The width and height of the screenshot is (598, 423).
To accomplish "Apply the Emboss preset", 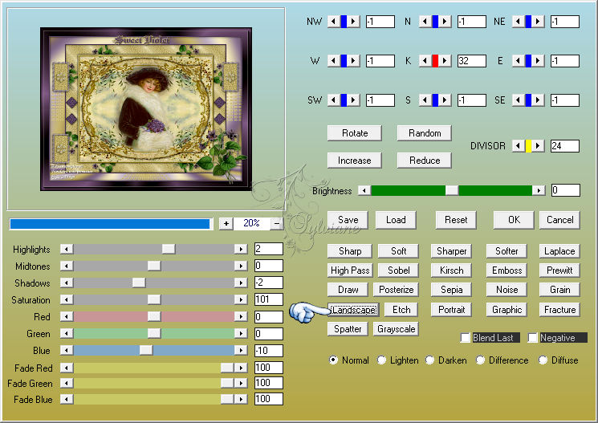I will (x=506, y=270).
